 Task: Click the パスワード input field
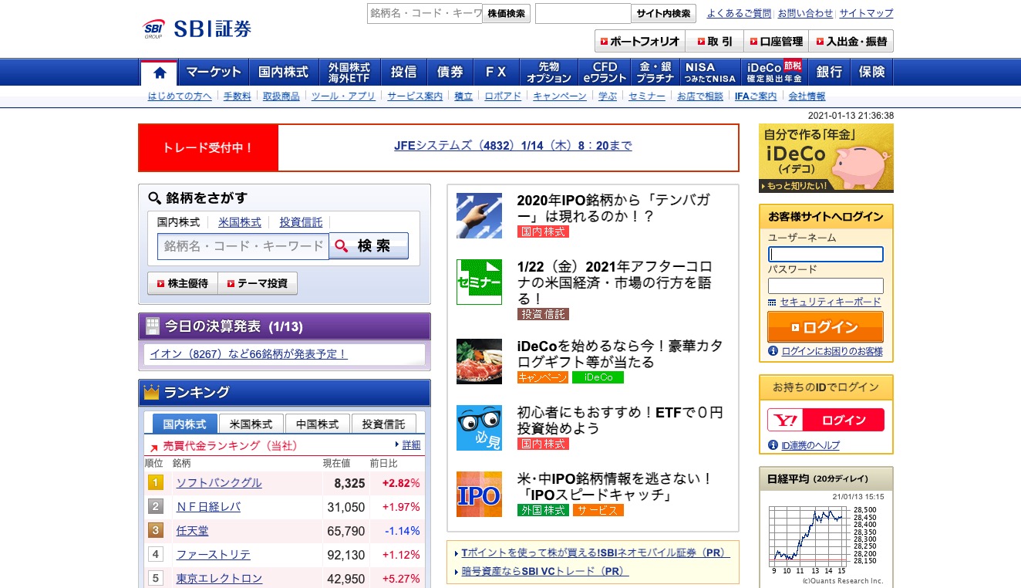pos(826,286)
